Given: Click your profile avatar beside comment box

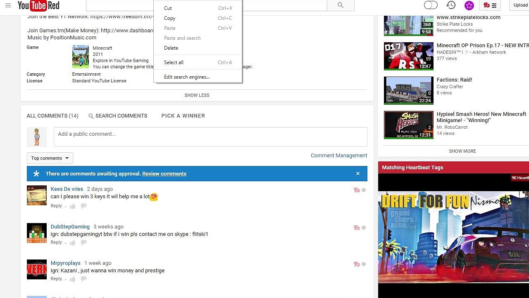Looking at the screenshot, I should (x=37, y=137).
